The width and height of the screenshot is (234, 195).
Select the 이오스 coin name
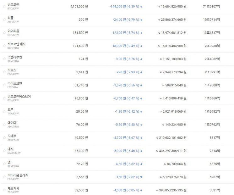[12, 70]
